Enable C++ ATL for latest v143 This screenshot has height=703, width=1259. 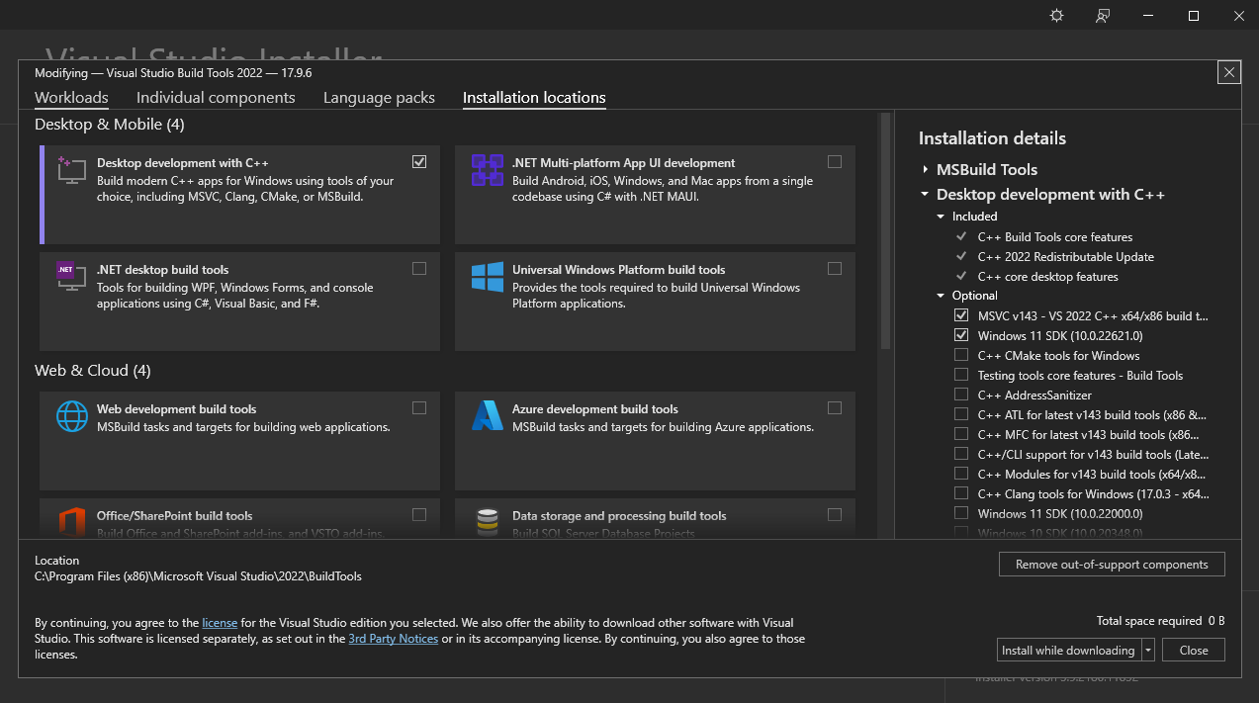(961, 414)
